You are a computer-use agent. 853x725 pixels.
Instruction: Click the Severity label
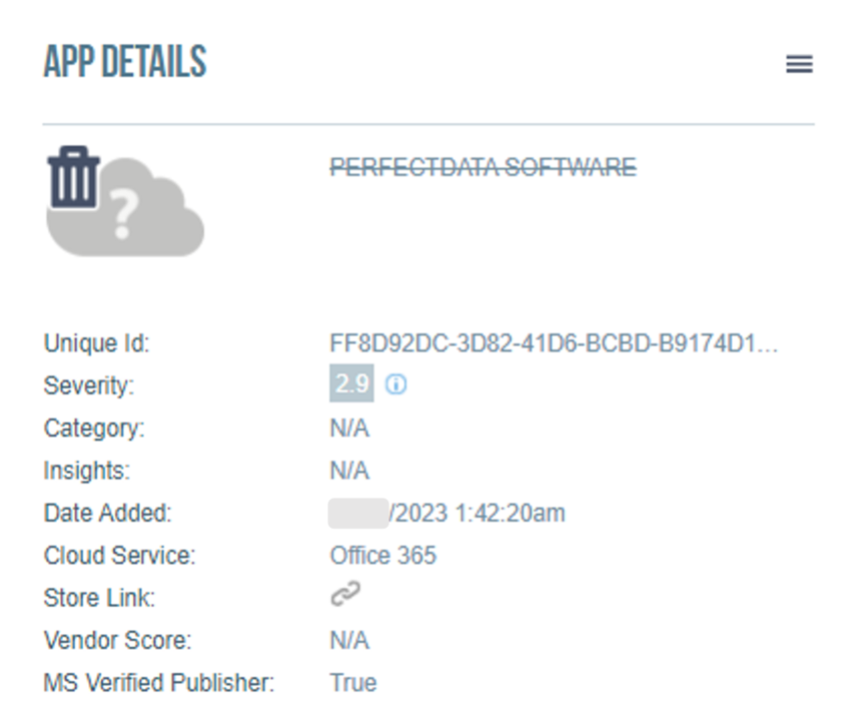[x=89, y=386]
